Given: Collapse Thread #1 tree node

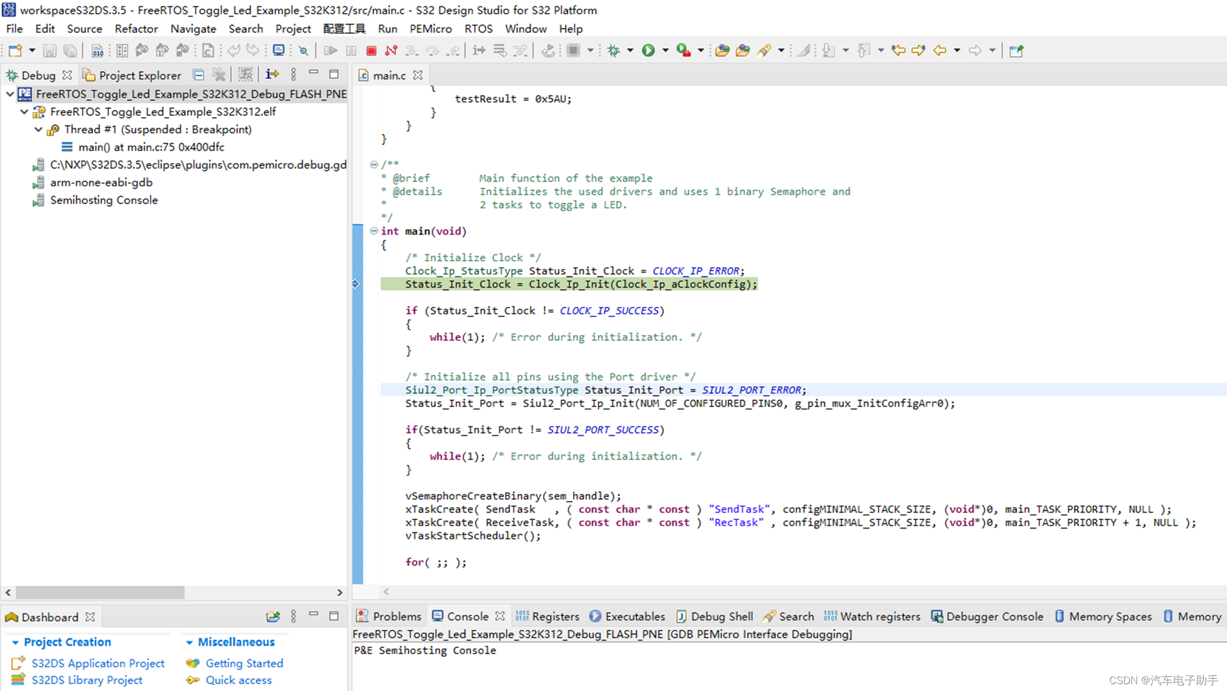Looking at the screenshot, I should [38, 130].
